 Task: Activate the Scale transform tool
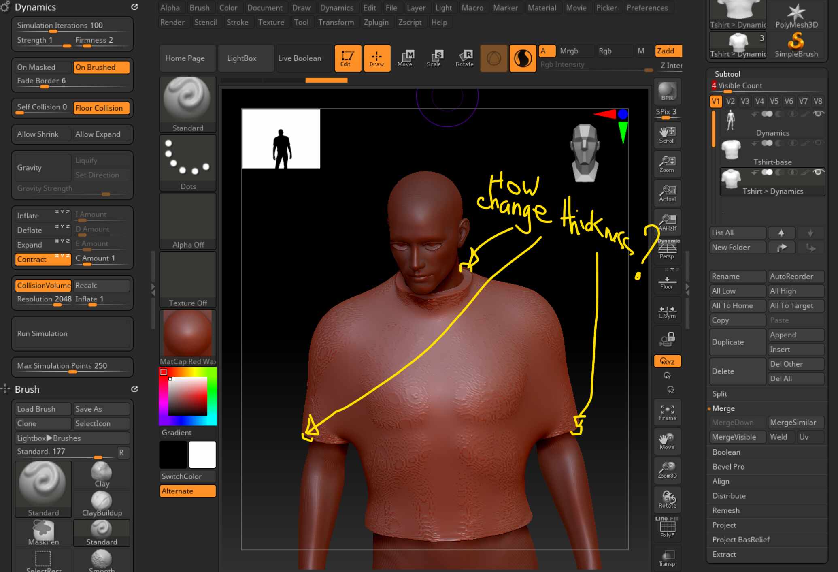(434, 58)
